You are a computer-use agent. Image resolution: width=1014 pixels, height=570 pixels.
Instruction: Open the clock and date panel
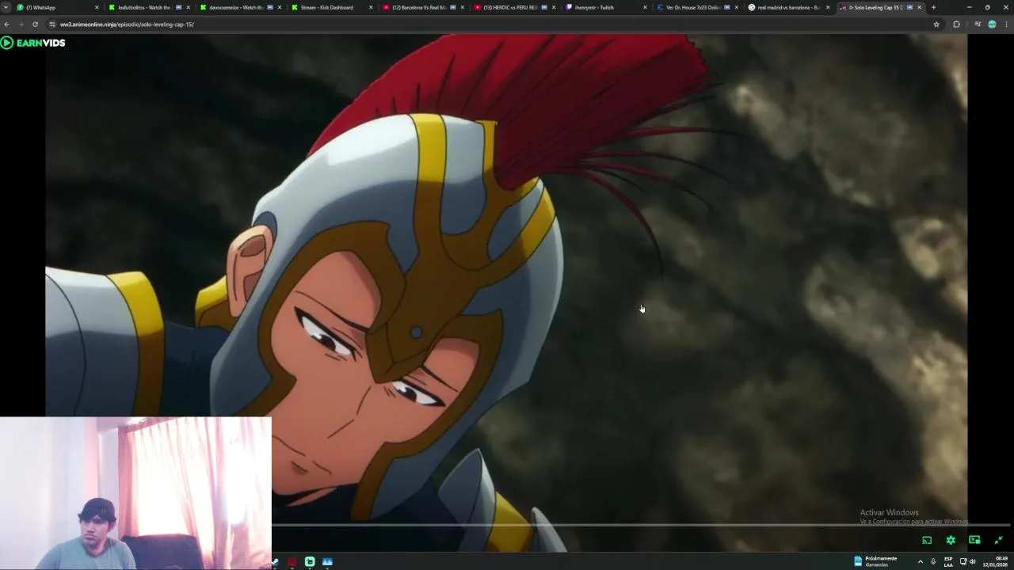click(x=996, y=562)
